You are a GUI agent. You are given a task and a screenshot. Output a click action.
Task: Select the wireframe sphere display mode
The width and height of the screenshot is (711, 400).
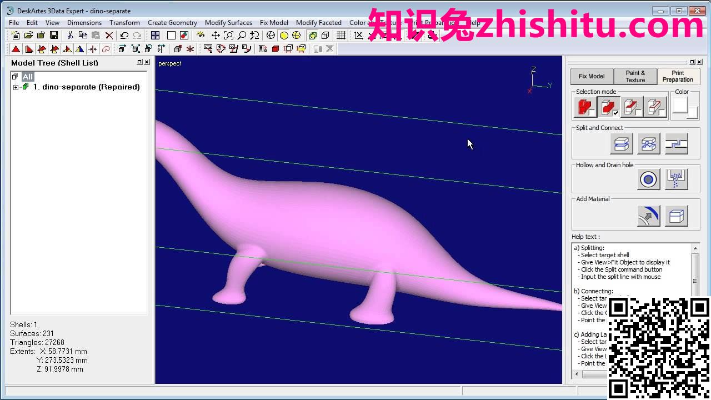(271, 35)
